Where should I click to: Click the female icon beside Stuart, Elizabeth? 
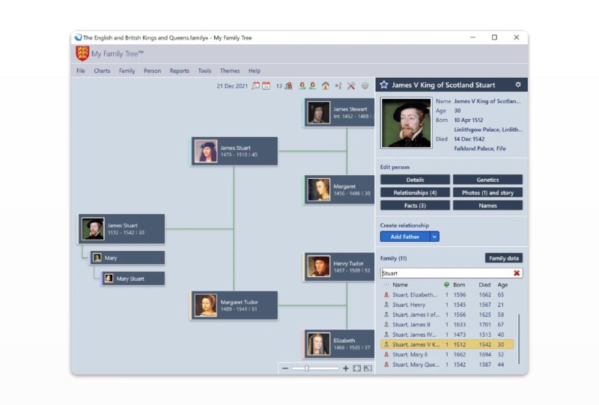[386, 295]
